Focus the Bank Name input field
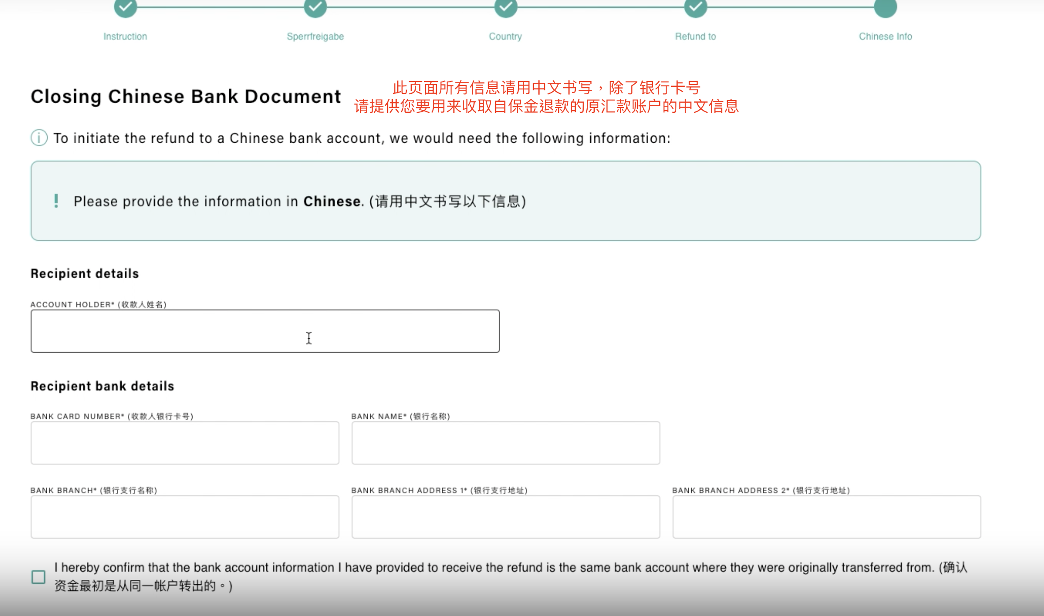The width and height of the screenshot is (1044, 616). pos(506,443)
